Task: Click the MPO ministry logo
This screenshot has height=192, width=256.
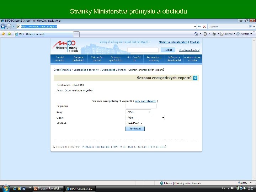Action: [65, 46]
